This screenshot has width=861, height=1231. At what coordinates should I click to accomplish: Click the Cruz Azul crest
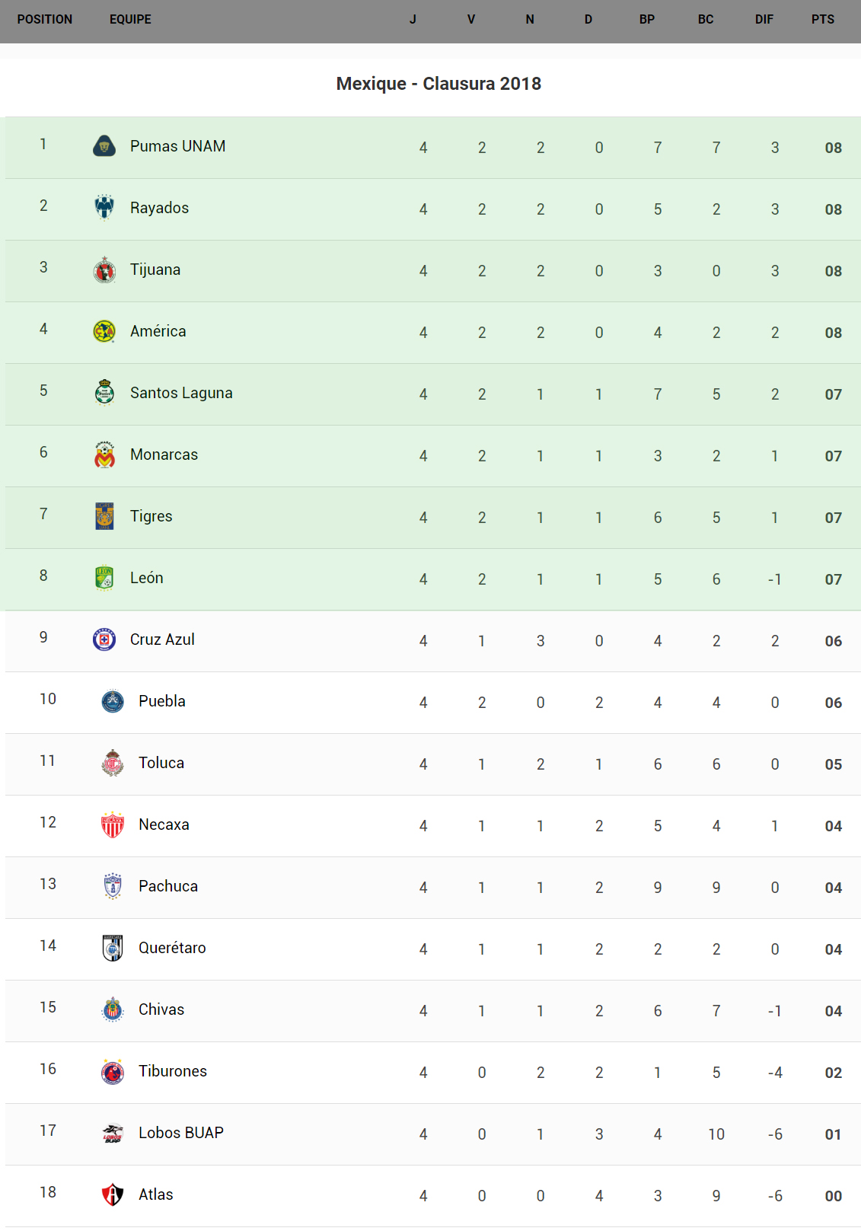[x=104, y=639]
